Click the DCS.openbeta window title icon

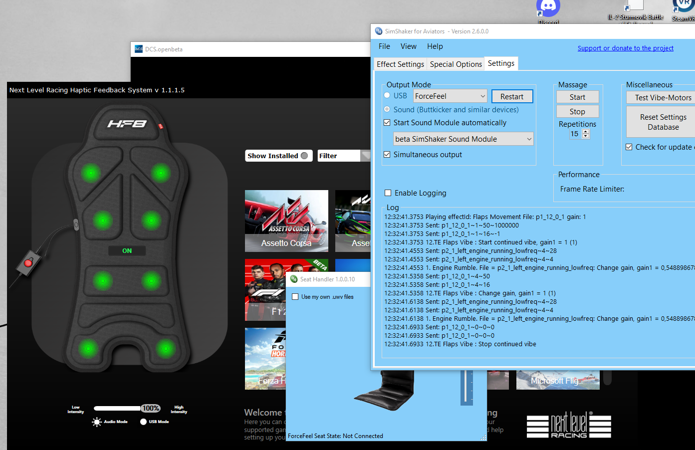139,49
